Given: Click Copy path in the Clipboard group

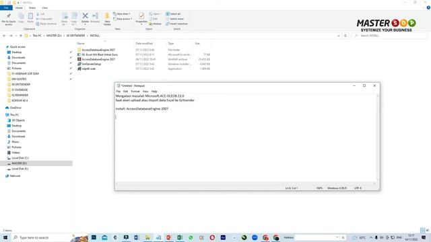Looking at the screenshot, I should pos(44,19).
